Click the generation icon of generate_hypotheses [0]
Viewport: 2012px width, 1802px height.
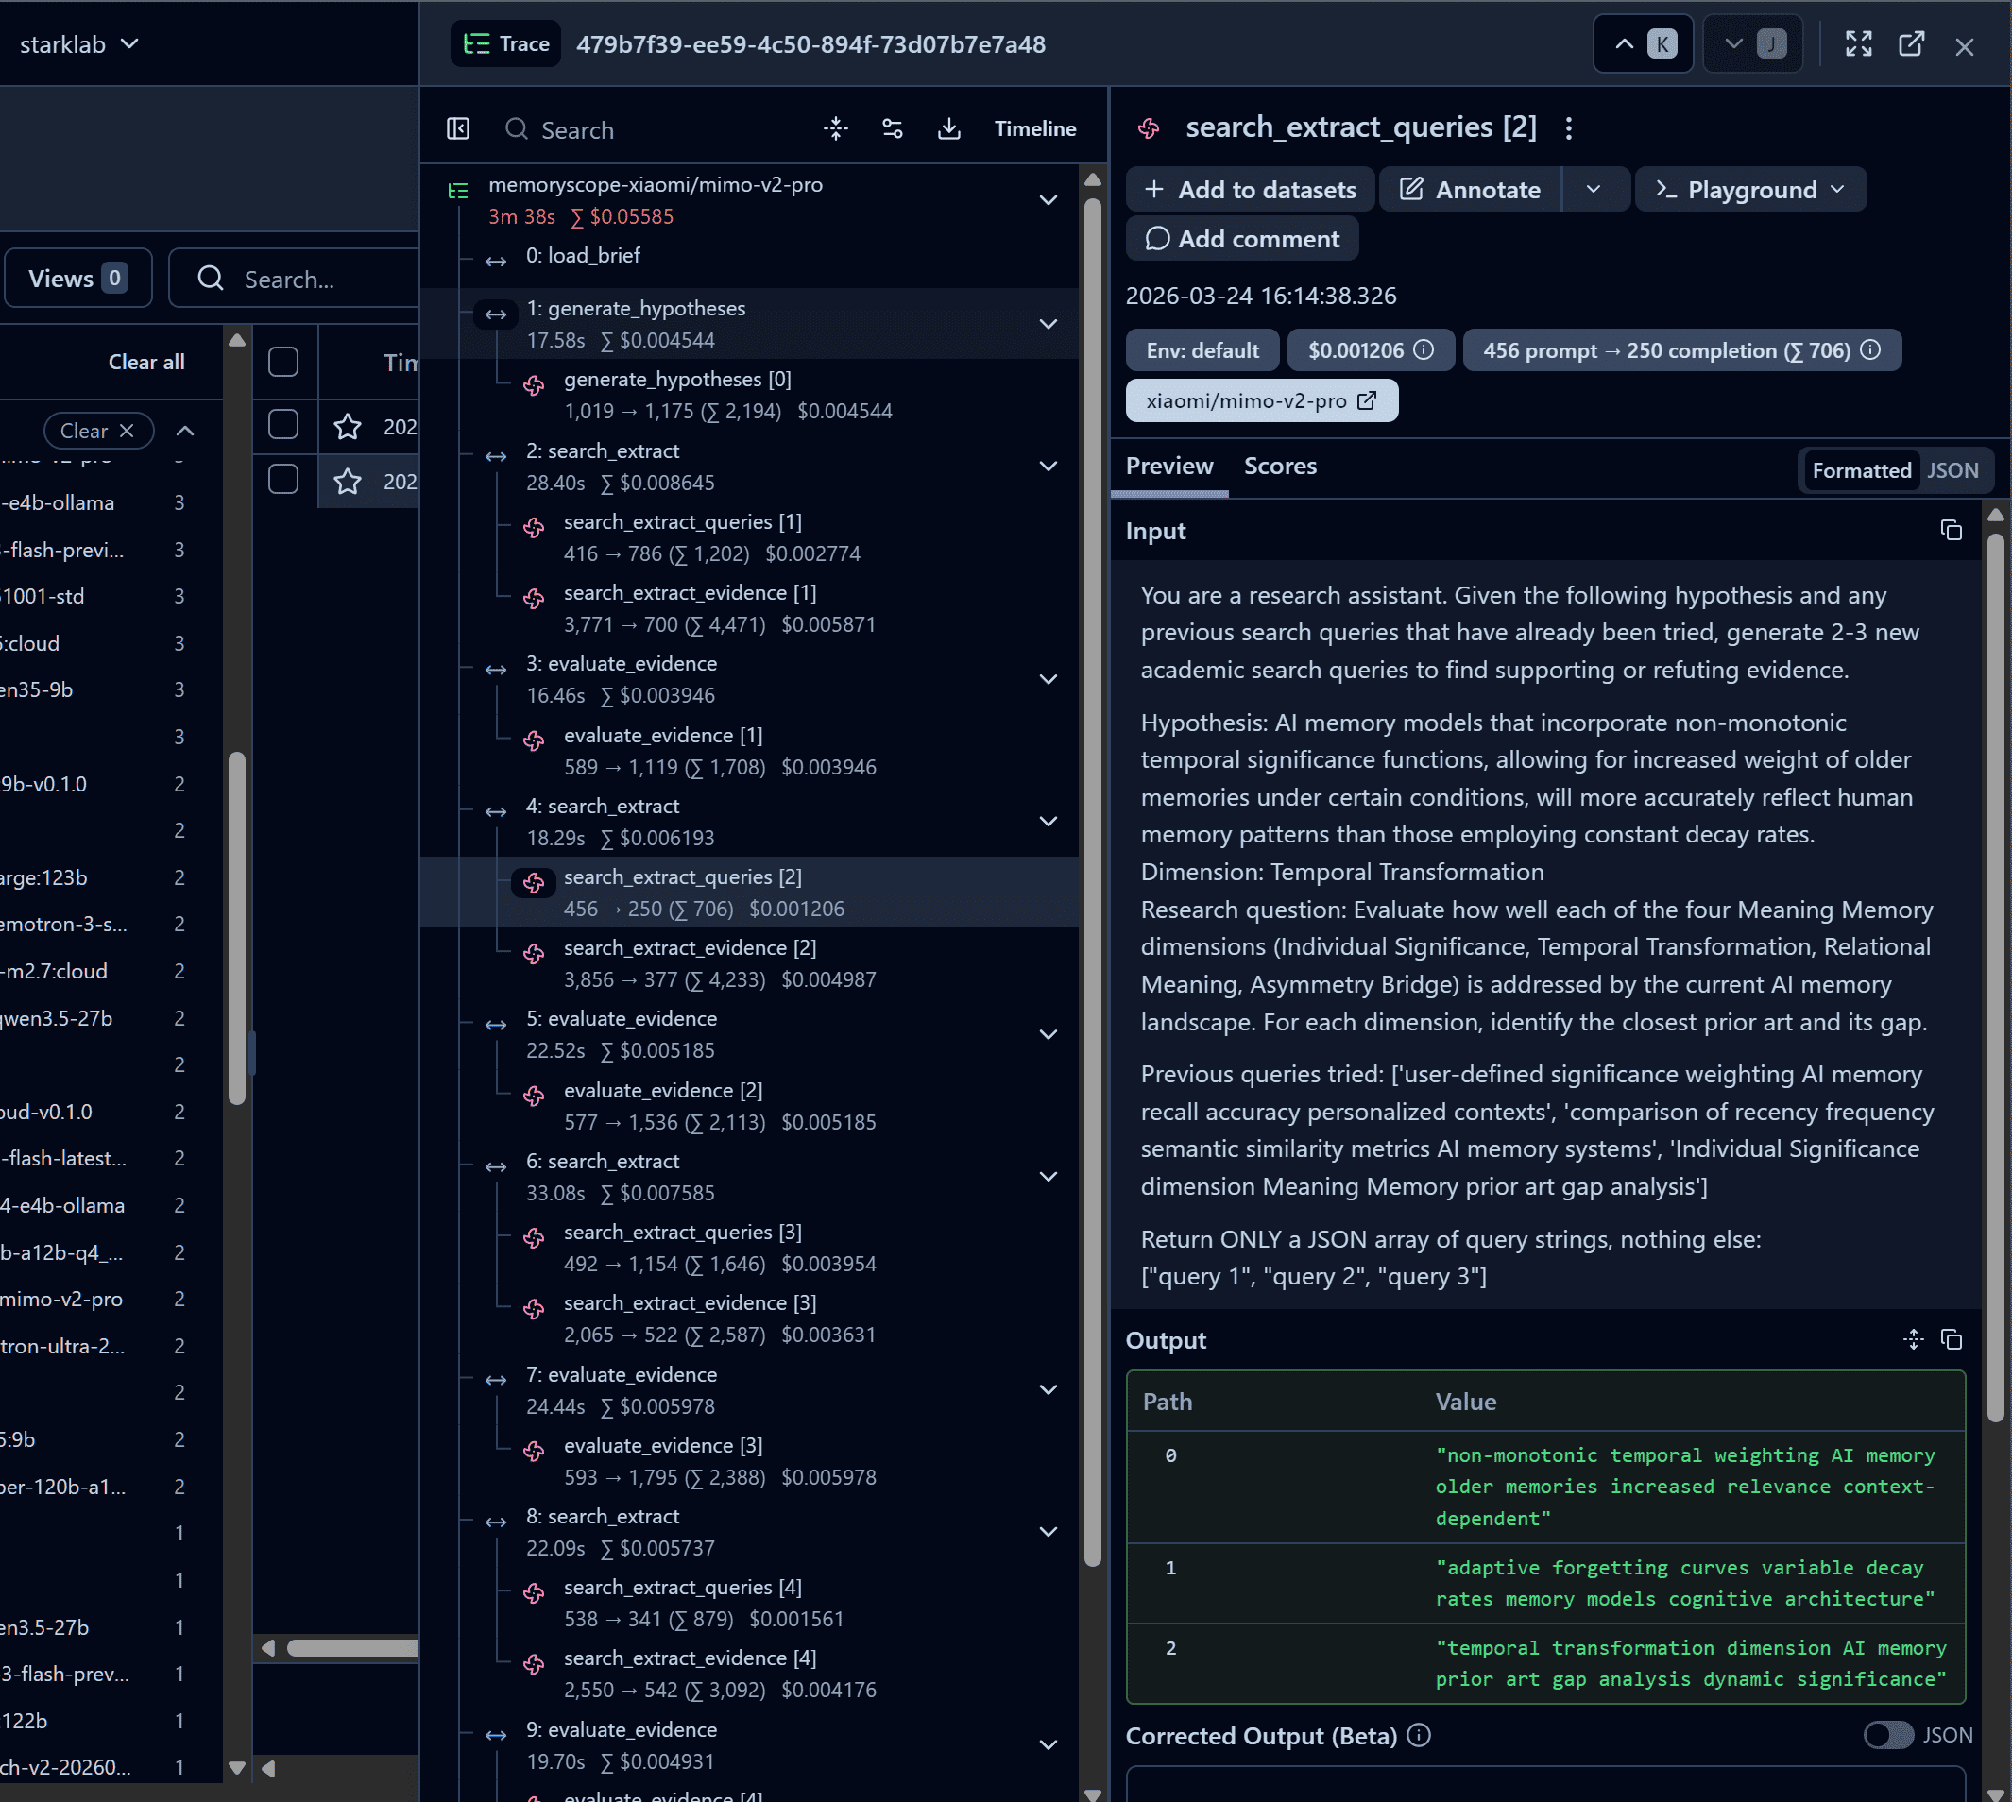click(x=534, y=385)
